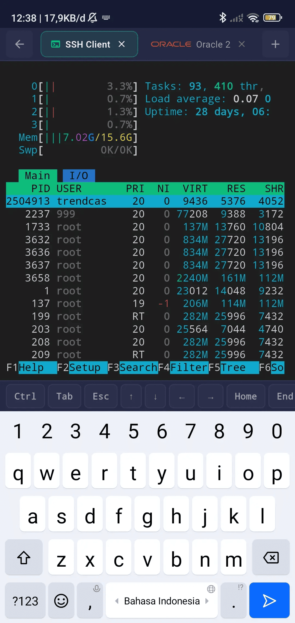The image size is (295, 623).
Task: Select process row with PID 3658
Action: click(145, 278)
